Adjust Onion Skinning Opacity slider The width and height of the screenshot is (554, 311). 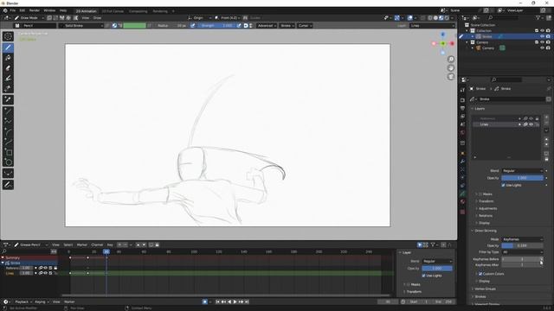522,245
